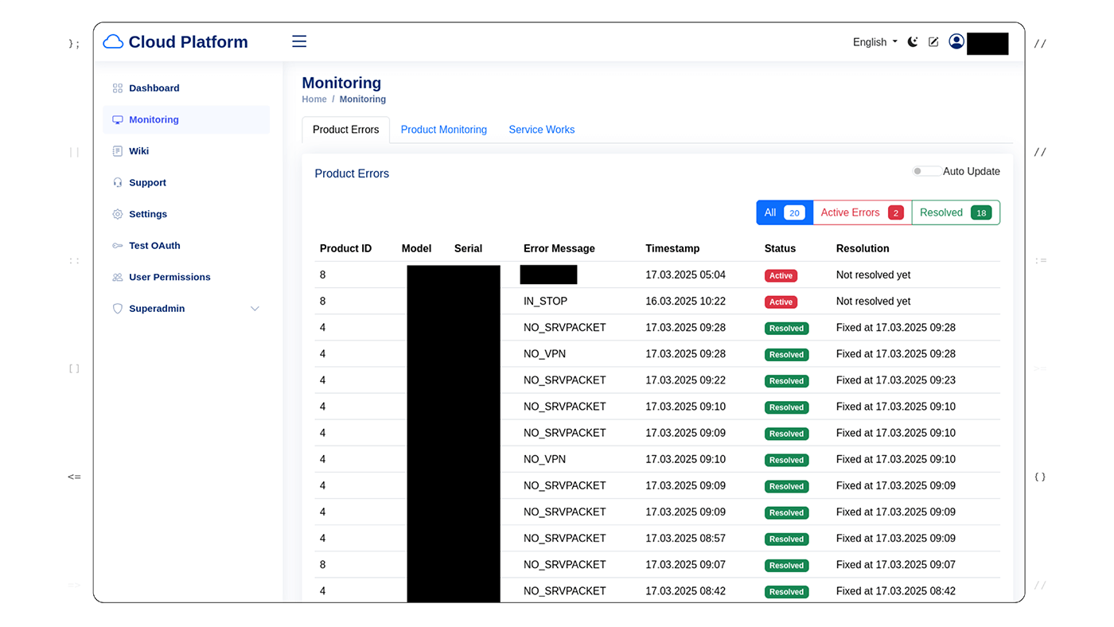Toggle the hamburger sidebar menu icon
This screenshot has height=627, width=1114.
299,41
